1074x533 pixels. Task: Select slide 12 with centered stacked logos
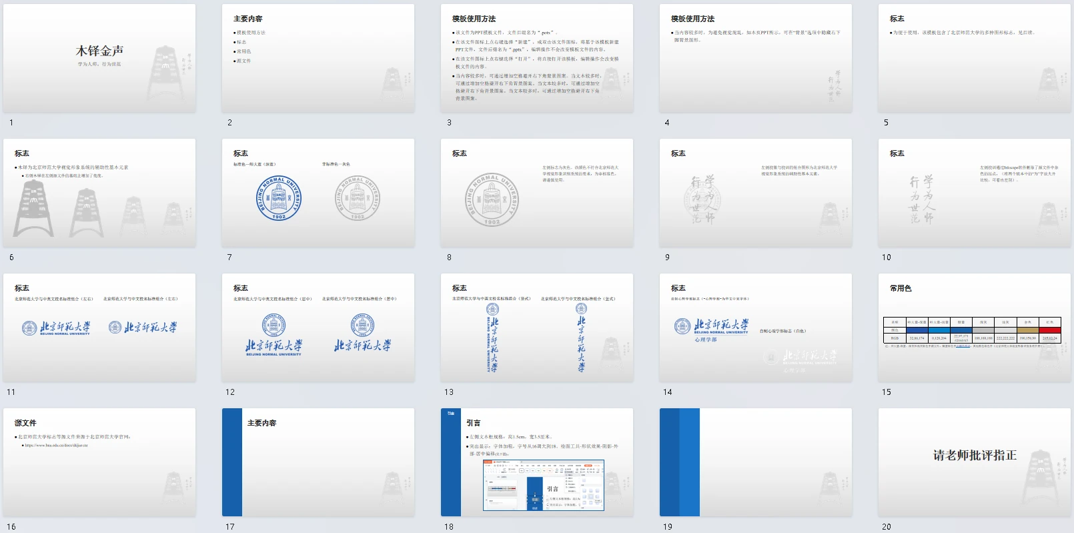(x=318, y=328)
